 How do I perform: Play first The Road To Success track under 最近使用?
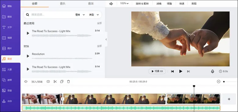pyautogui.click(x=28, y=33)
